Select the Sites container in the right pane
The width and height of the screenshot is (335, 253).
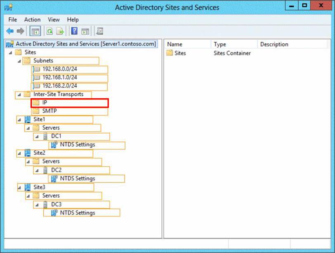coord(180,53)
